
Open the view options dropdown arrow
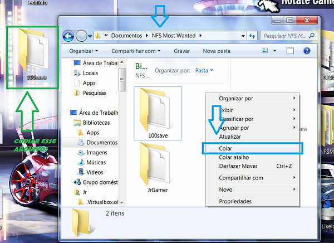click(274, 51)
